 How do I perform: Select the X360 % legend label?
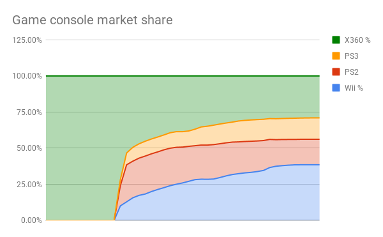[x=357, y=40]
